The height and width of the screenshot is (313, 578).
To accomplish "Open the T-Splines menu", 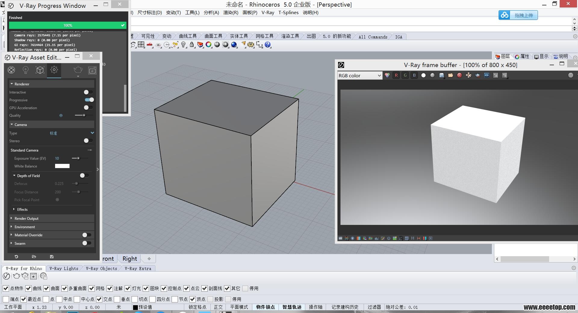I will pyautogui.click(x=288, y=12).
